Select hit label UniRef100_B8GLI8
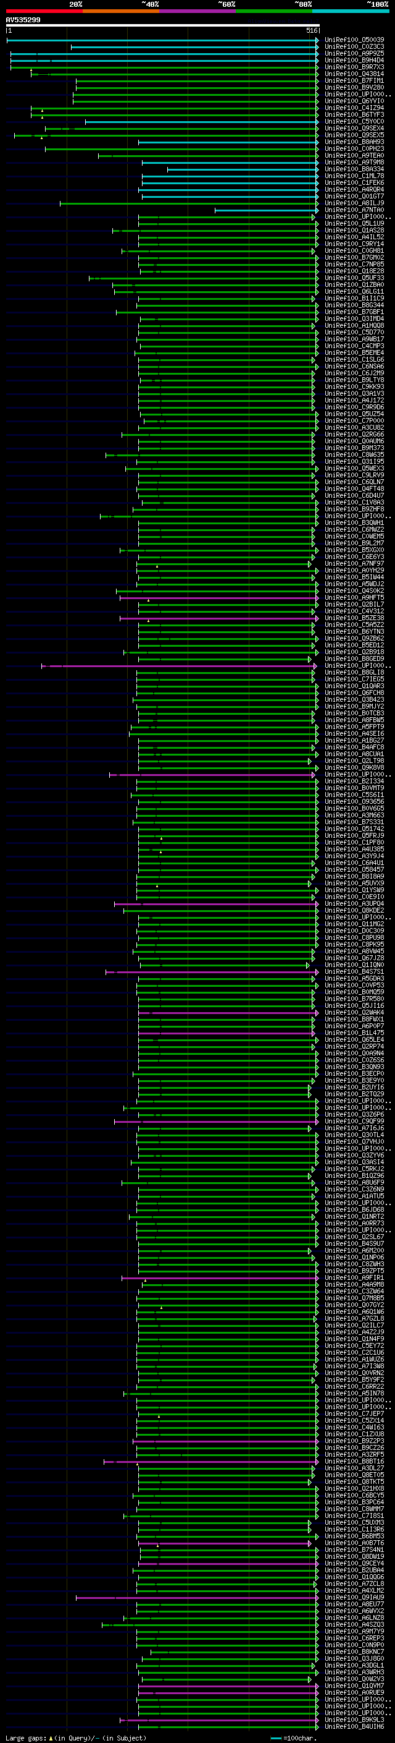 354,673
